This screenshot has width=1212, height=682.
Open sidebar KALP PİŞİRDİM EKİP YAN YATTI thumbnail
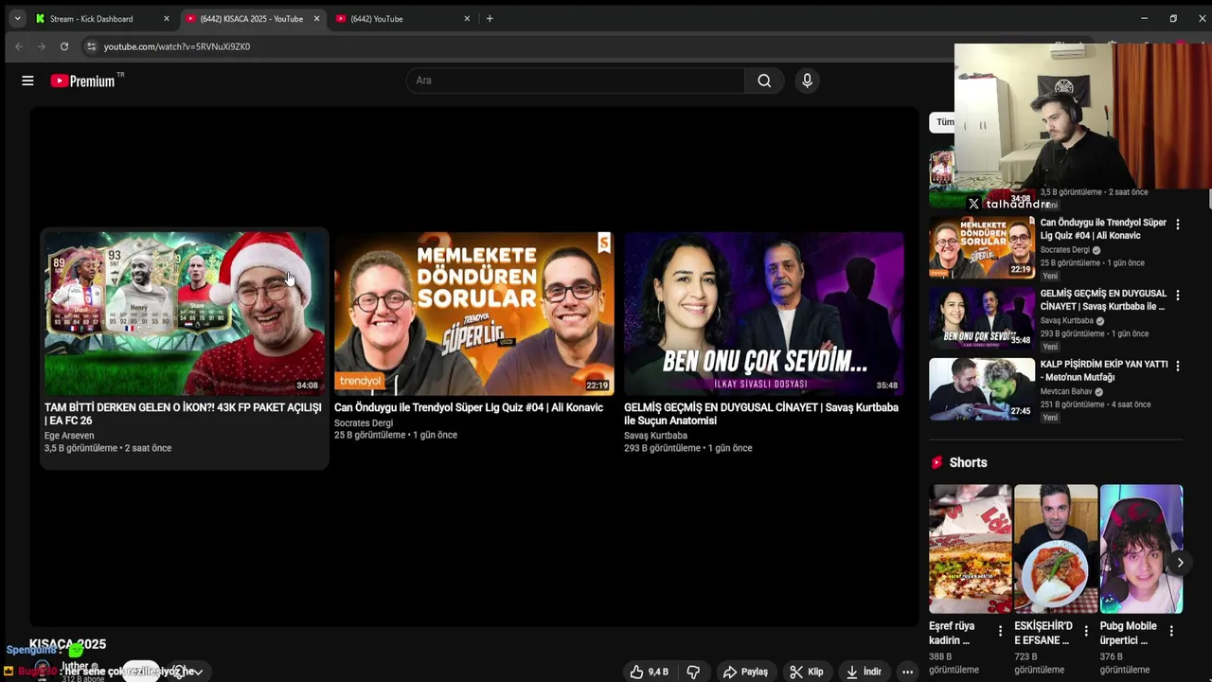click(x=982, y=388)
